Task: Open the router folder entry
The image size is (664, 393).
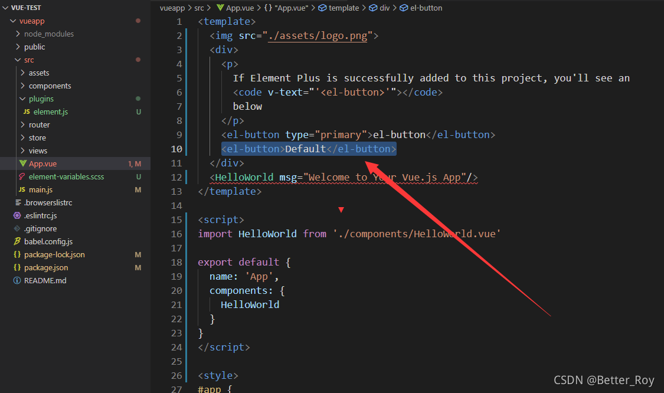Action: pos(40,125)
